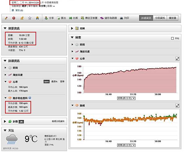The width and height of the screenshot is (186, 153).
Task: Click the cadence icon of the 踏頻 chart
Action: 77,106
